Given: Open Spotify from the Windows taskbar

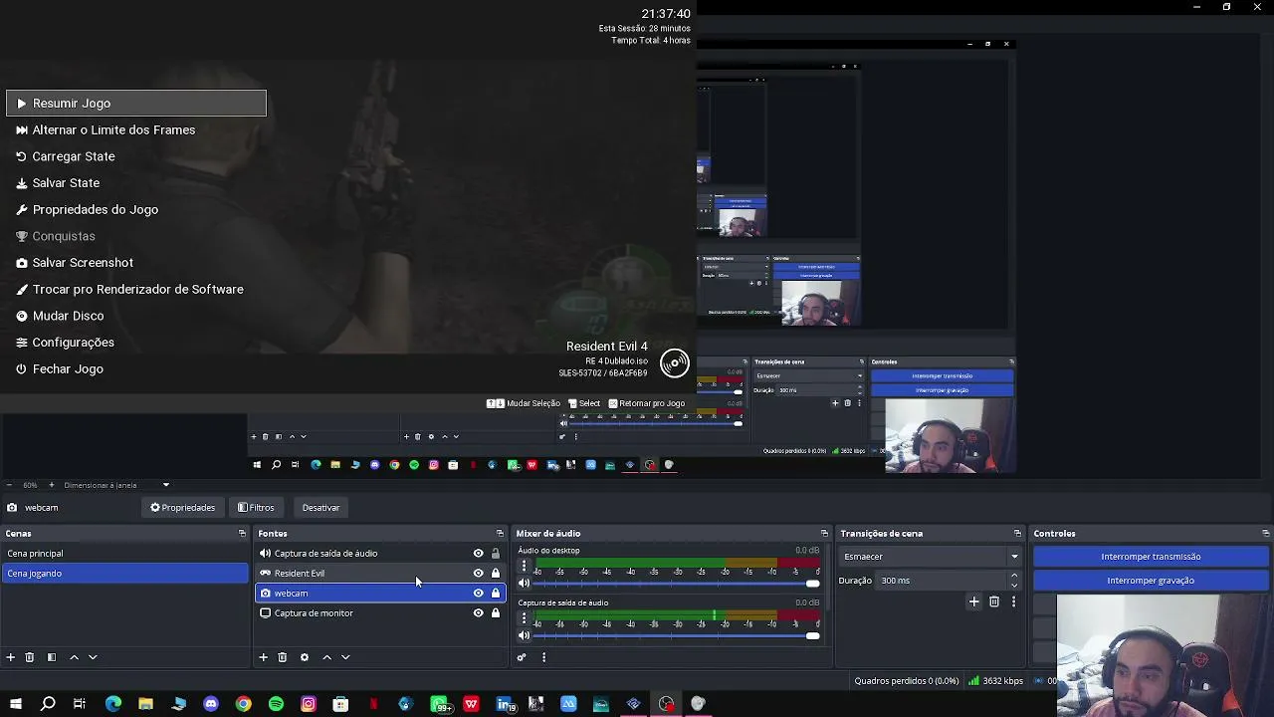Looking at the screenshot, I should (x=276, y=704).
